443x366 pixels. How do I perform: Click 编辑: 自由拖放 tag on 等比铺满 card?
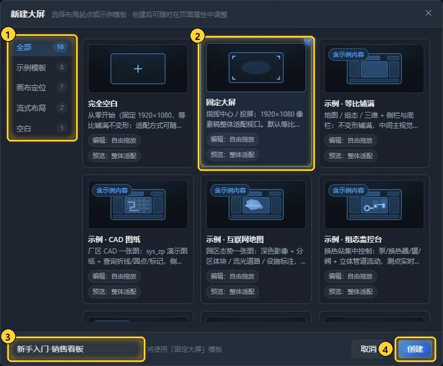click(x=351, y=140)
